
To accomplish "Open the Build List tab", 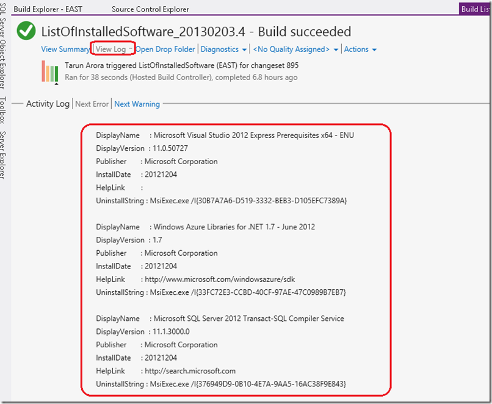I will pos(475,9).
